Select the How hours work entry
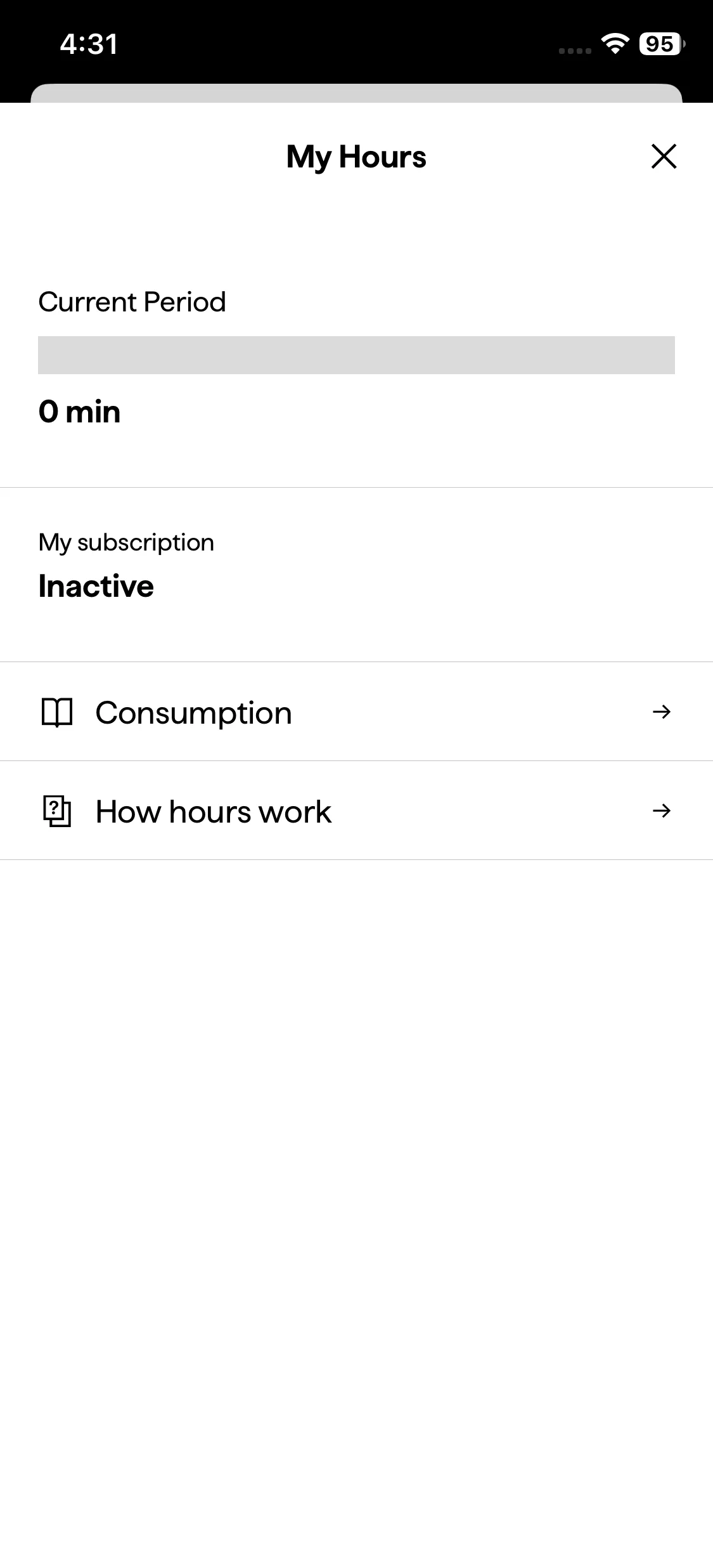This screenshot has height=1545, width=713. (x=213, y=812)
